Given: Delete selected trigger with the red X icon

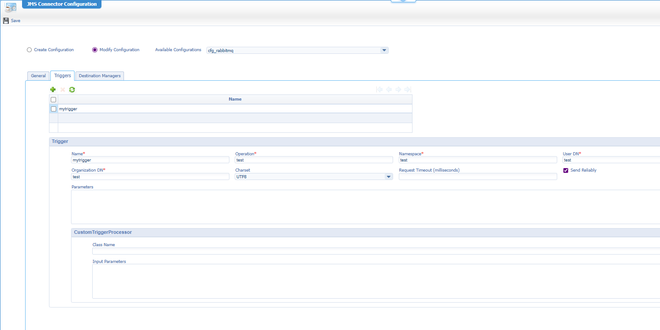Looking at the screenshot, I should 62,90.
